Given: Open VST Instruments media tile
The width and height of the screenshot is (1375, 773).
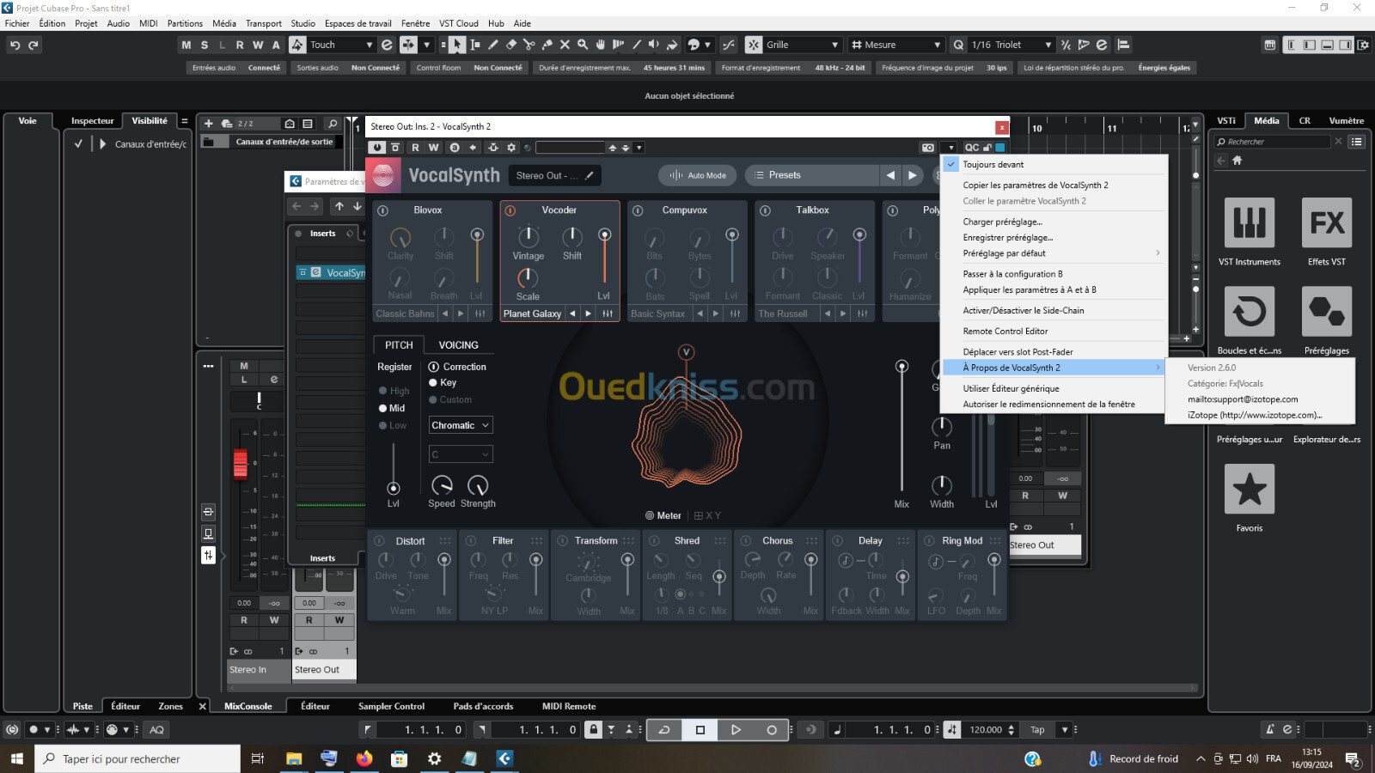Looking at the screenshot, I should click(x=1250, y=223).
